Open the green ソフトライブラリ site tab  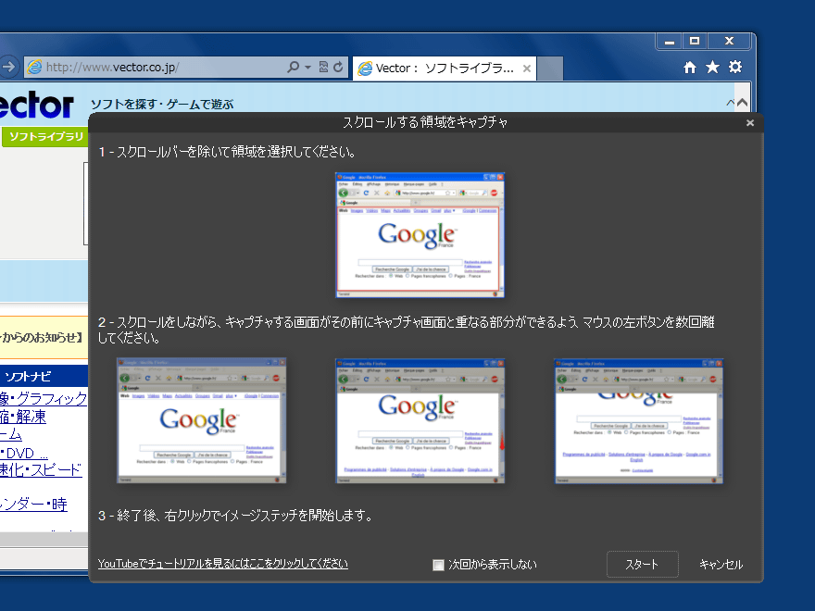tap(43, 136)
